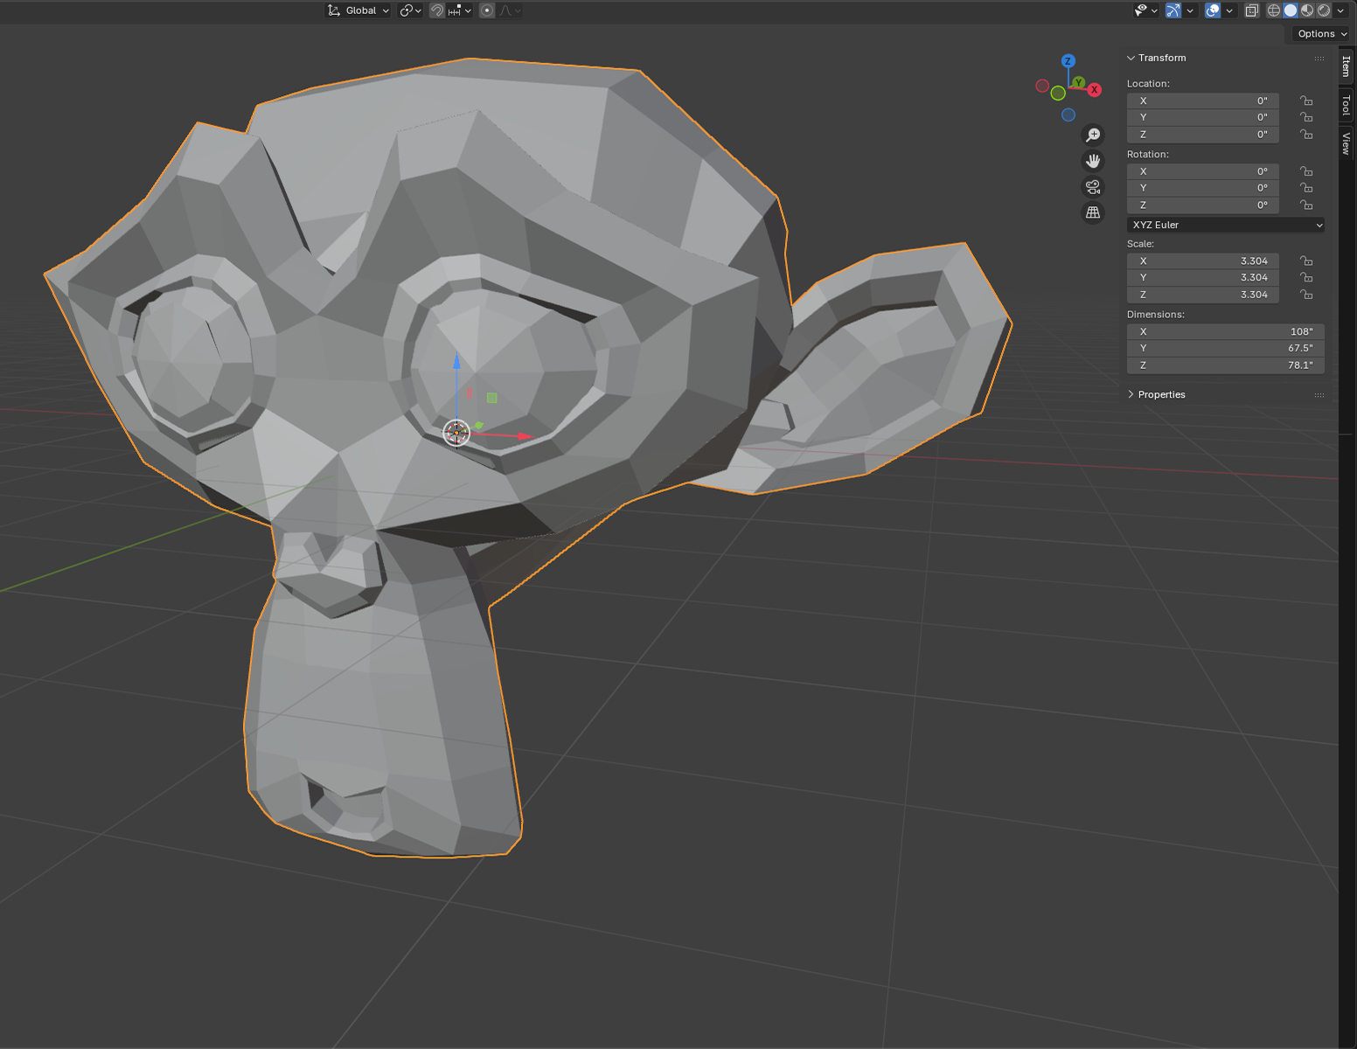Image resolution: width=1357 pixels, height=1049 pixels.
Task: Lock the Scale X value
Action: 1306,261
